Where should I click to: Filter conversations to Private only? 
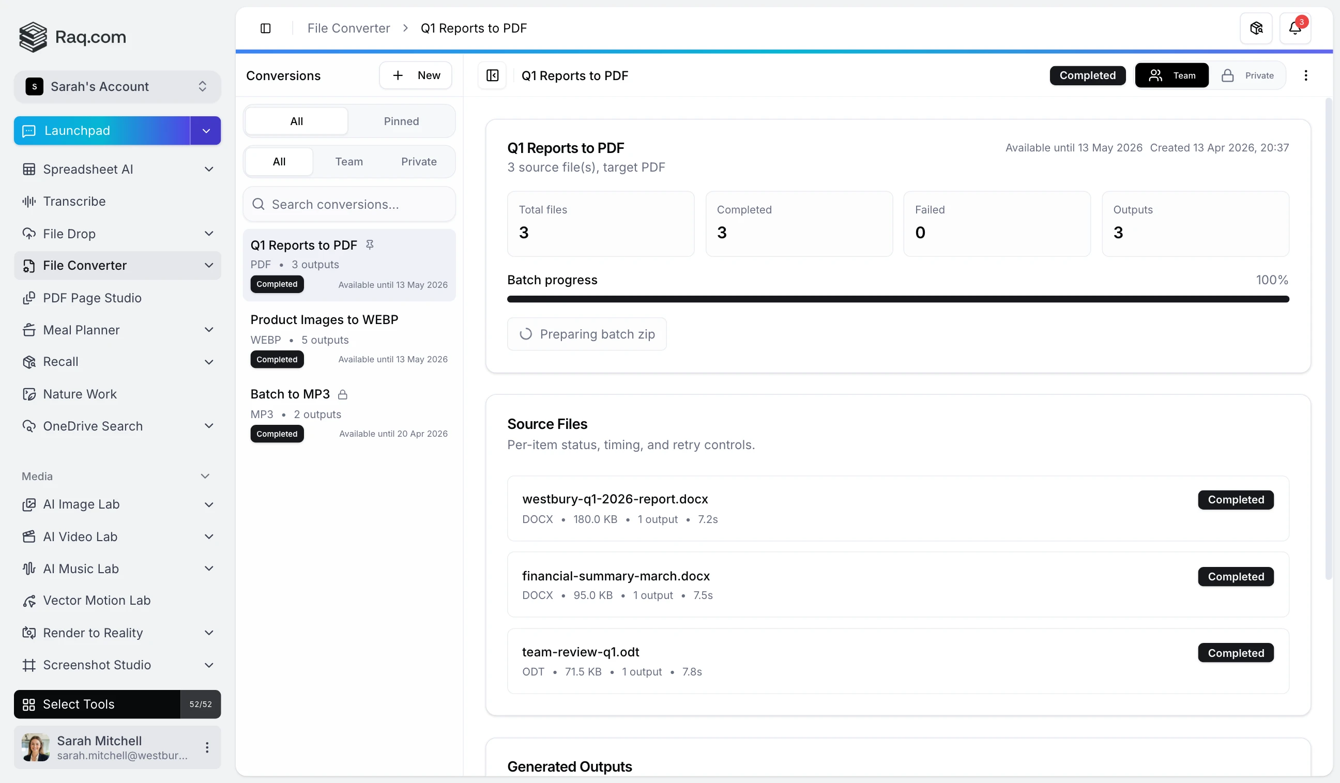coord(418,161)
